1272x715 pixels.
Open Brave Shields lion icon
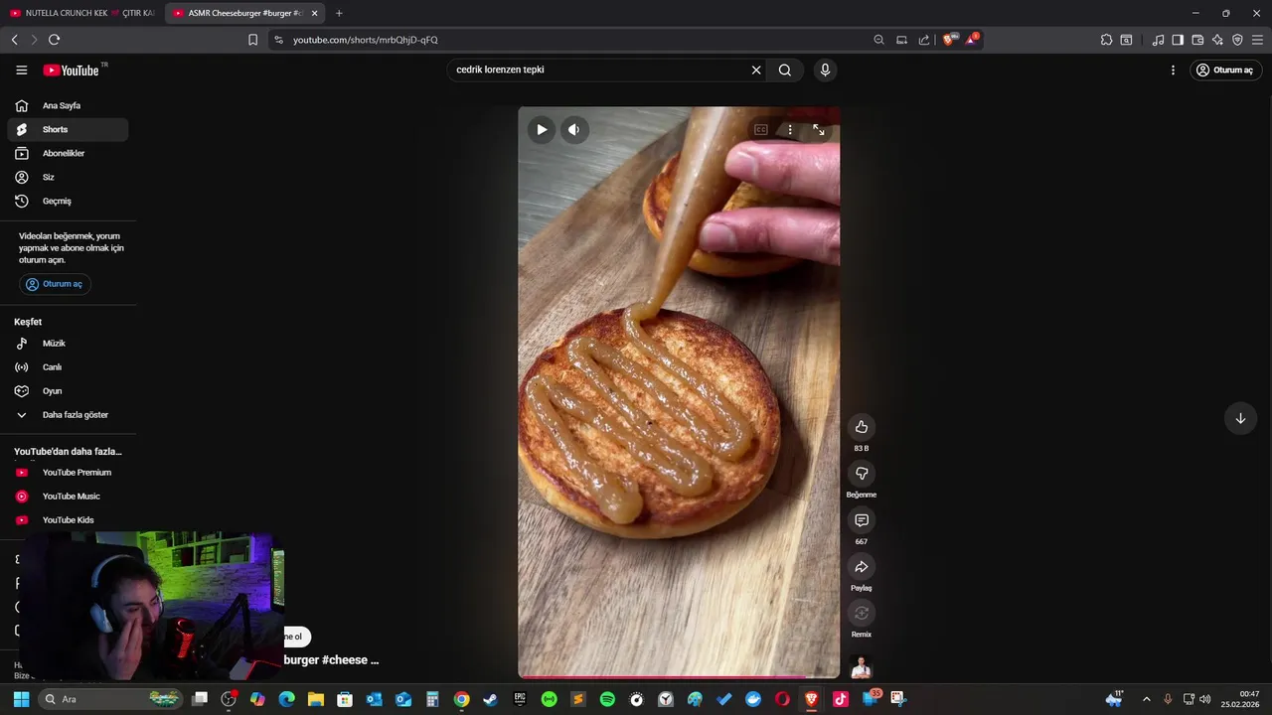(x=950, y=40)
